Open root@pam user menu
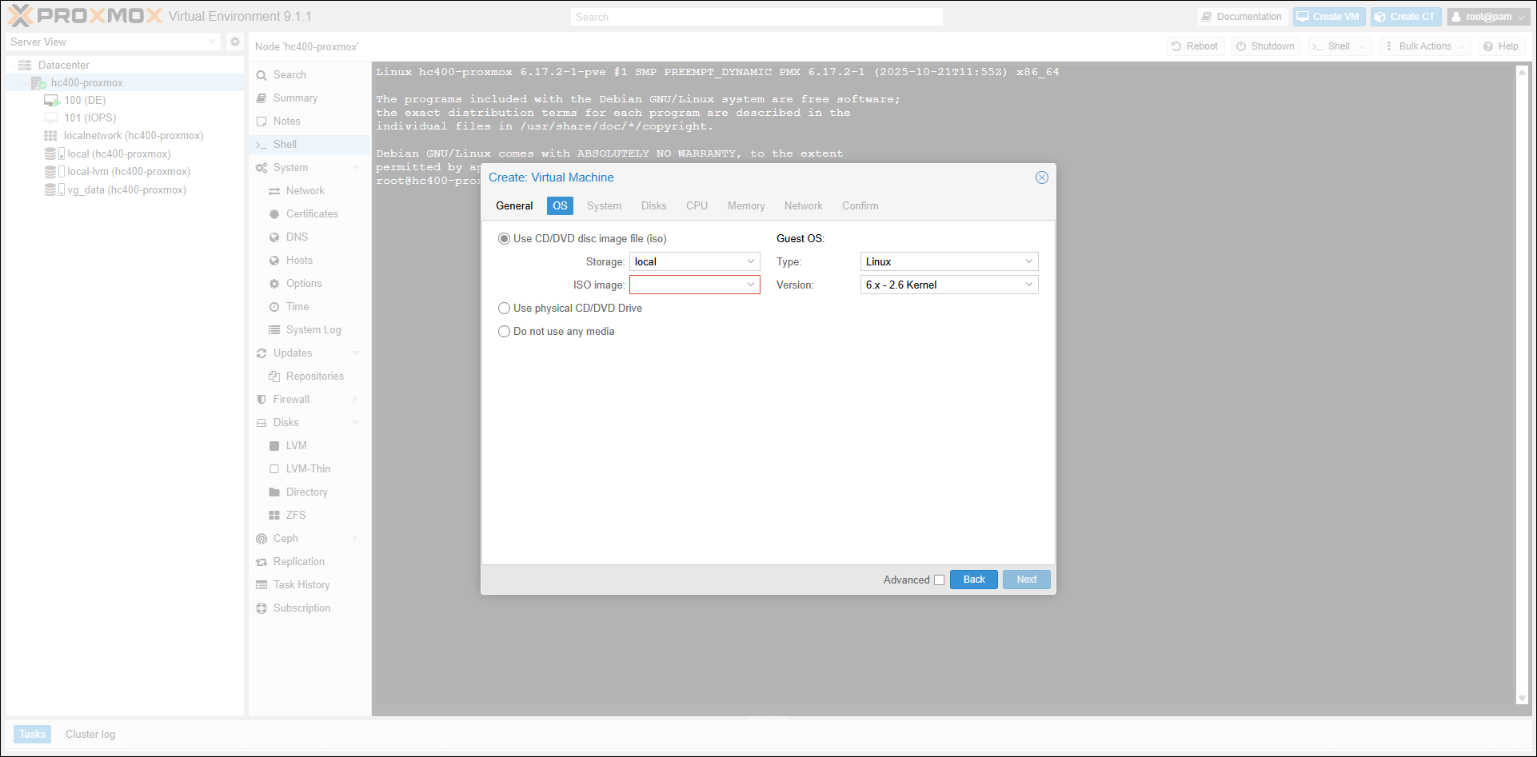Image resolution: width=1537 pixels, height=757 pixels. coord(1489,17)
